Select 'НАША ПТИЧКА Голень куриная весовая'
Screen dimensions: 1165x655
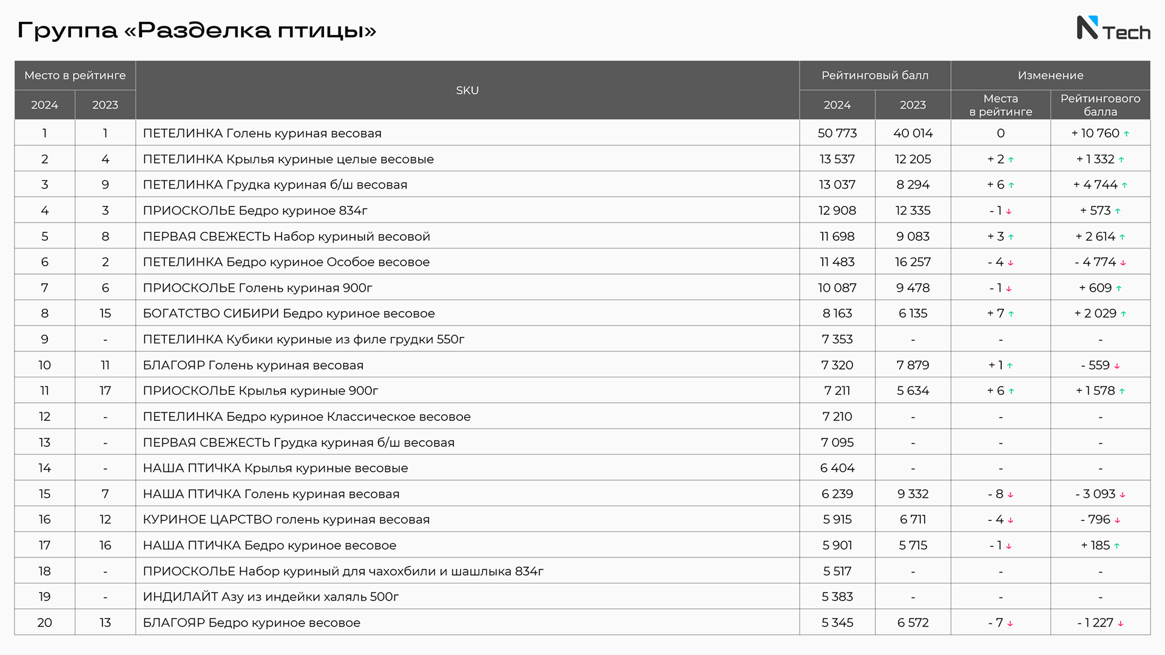tap(271, 494)
